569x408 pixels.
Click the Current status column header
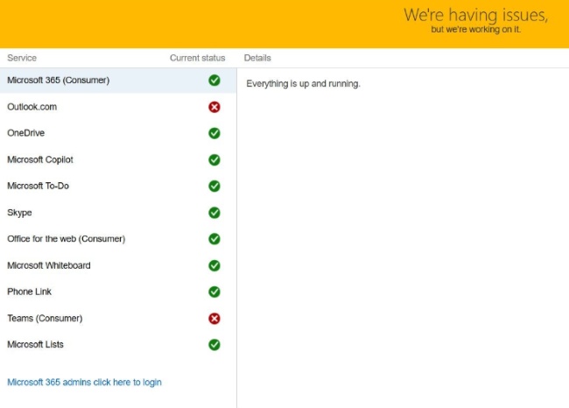tap(197, 58)
